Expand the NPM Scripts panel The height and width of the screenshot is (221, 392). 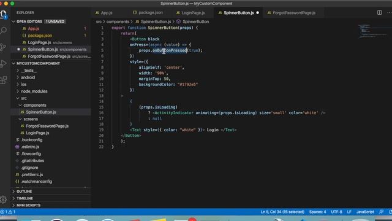coord(28,205)
